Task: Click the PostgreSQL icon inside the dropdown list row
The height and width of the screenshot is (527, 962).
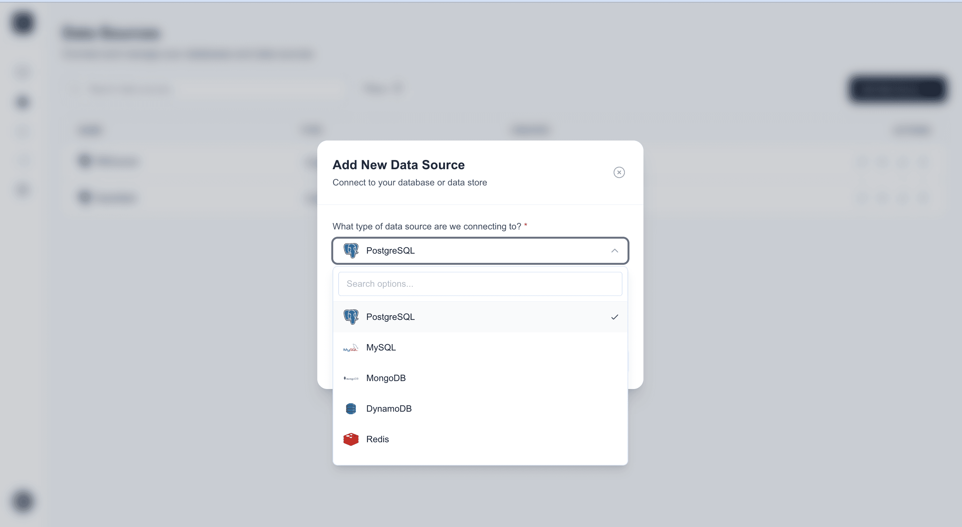Action: (x=350, y=316)
